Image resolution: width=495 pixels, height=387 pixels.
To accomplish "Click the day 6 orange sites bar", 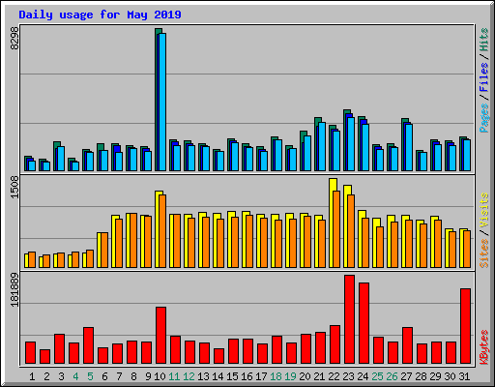I will (104, 250).
